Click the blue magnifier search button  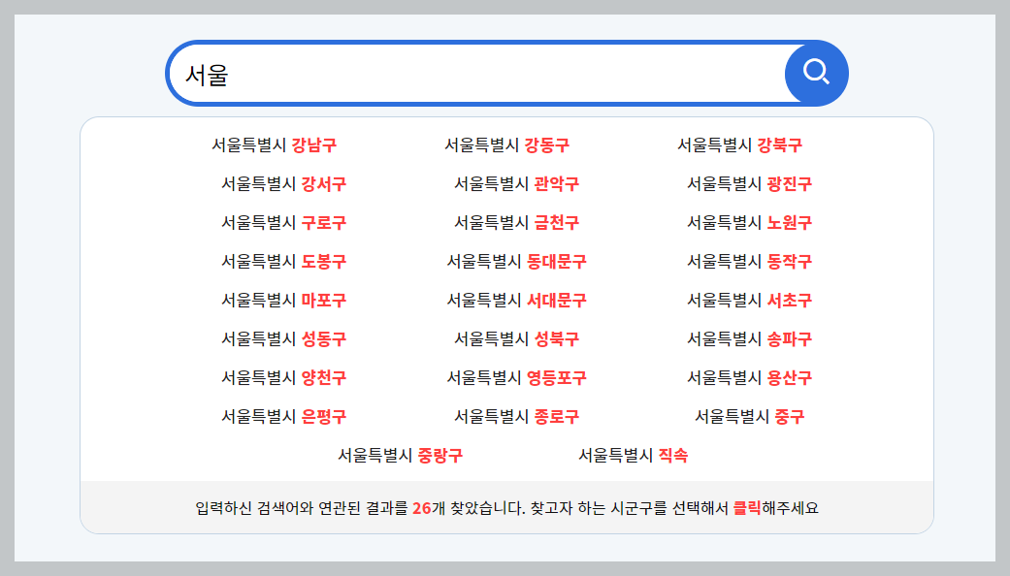click(816, 74)
